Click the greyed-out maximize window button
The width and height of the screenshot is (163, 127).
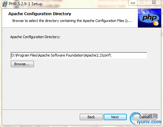(x=142, y=3)
